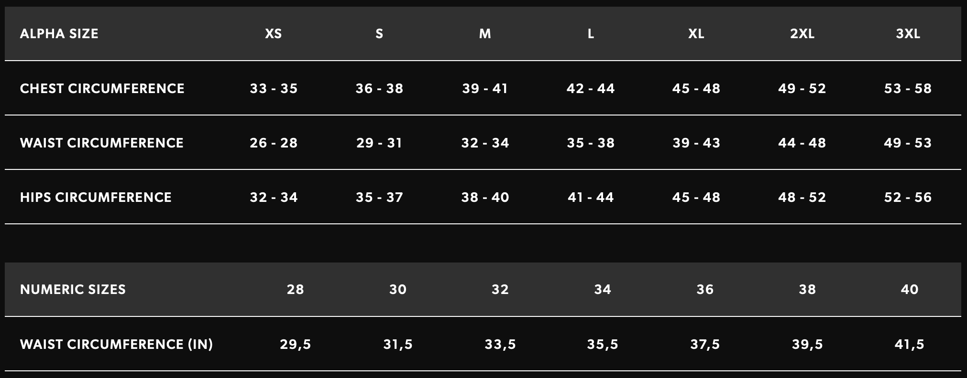The height and width of the screenshot is (378, 967).
Task: Click numeric size 28
Action: [x=295, y=289]
